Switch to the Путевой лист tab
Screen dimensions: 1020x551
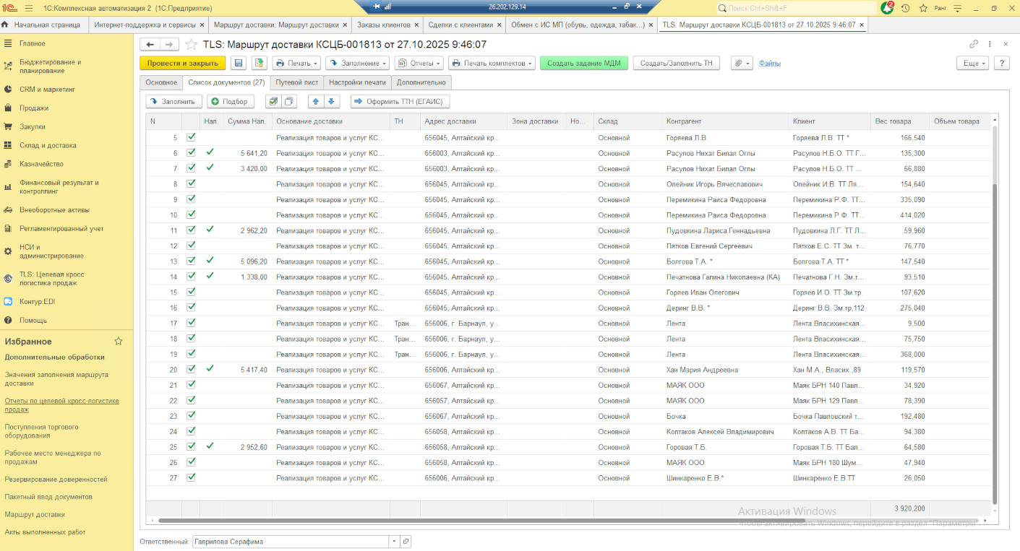click(x=296, y=82)
